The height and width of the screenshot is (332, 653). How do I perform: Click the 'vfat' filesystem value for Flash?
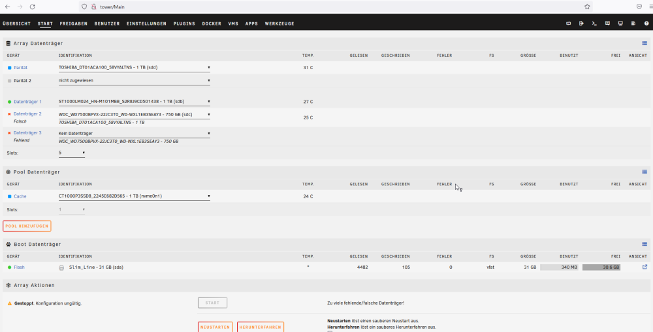click(490, 267)
